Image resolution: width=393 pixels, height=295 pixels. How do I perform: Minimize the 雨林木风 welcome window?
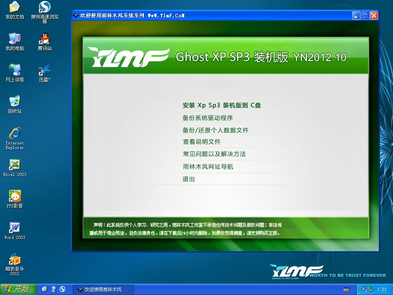click(356, 15)
